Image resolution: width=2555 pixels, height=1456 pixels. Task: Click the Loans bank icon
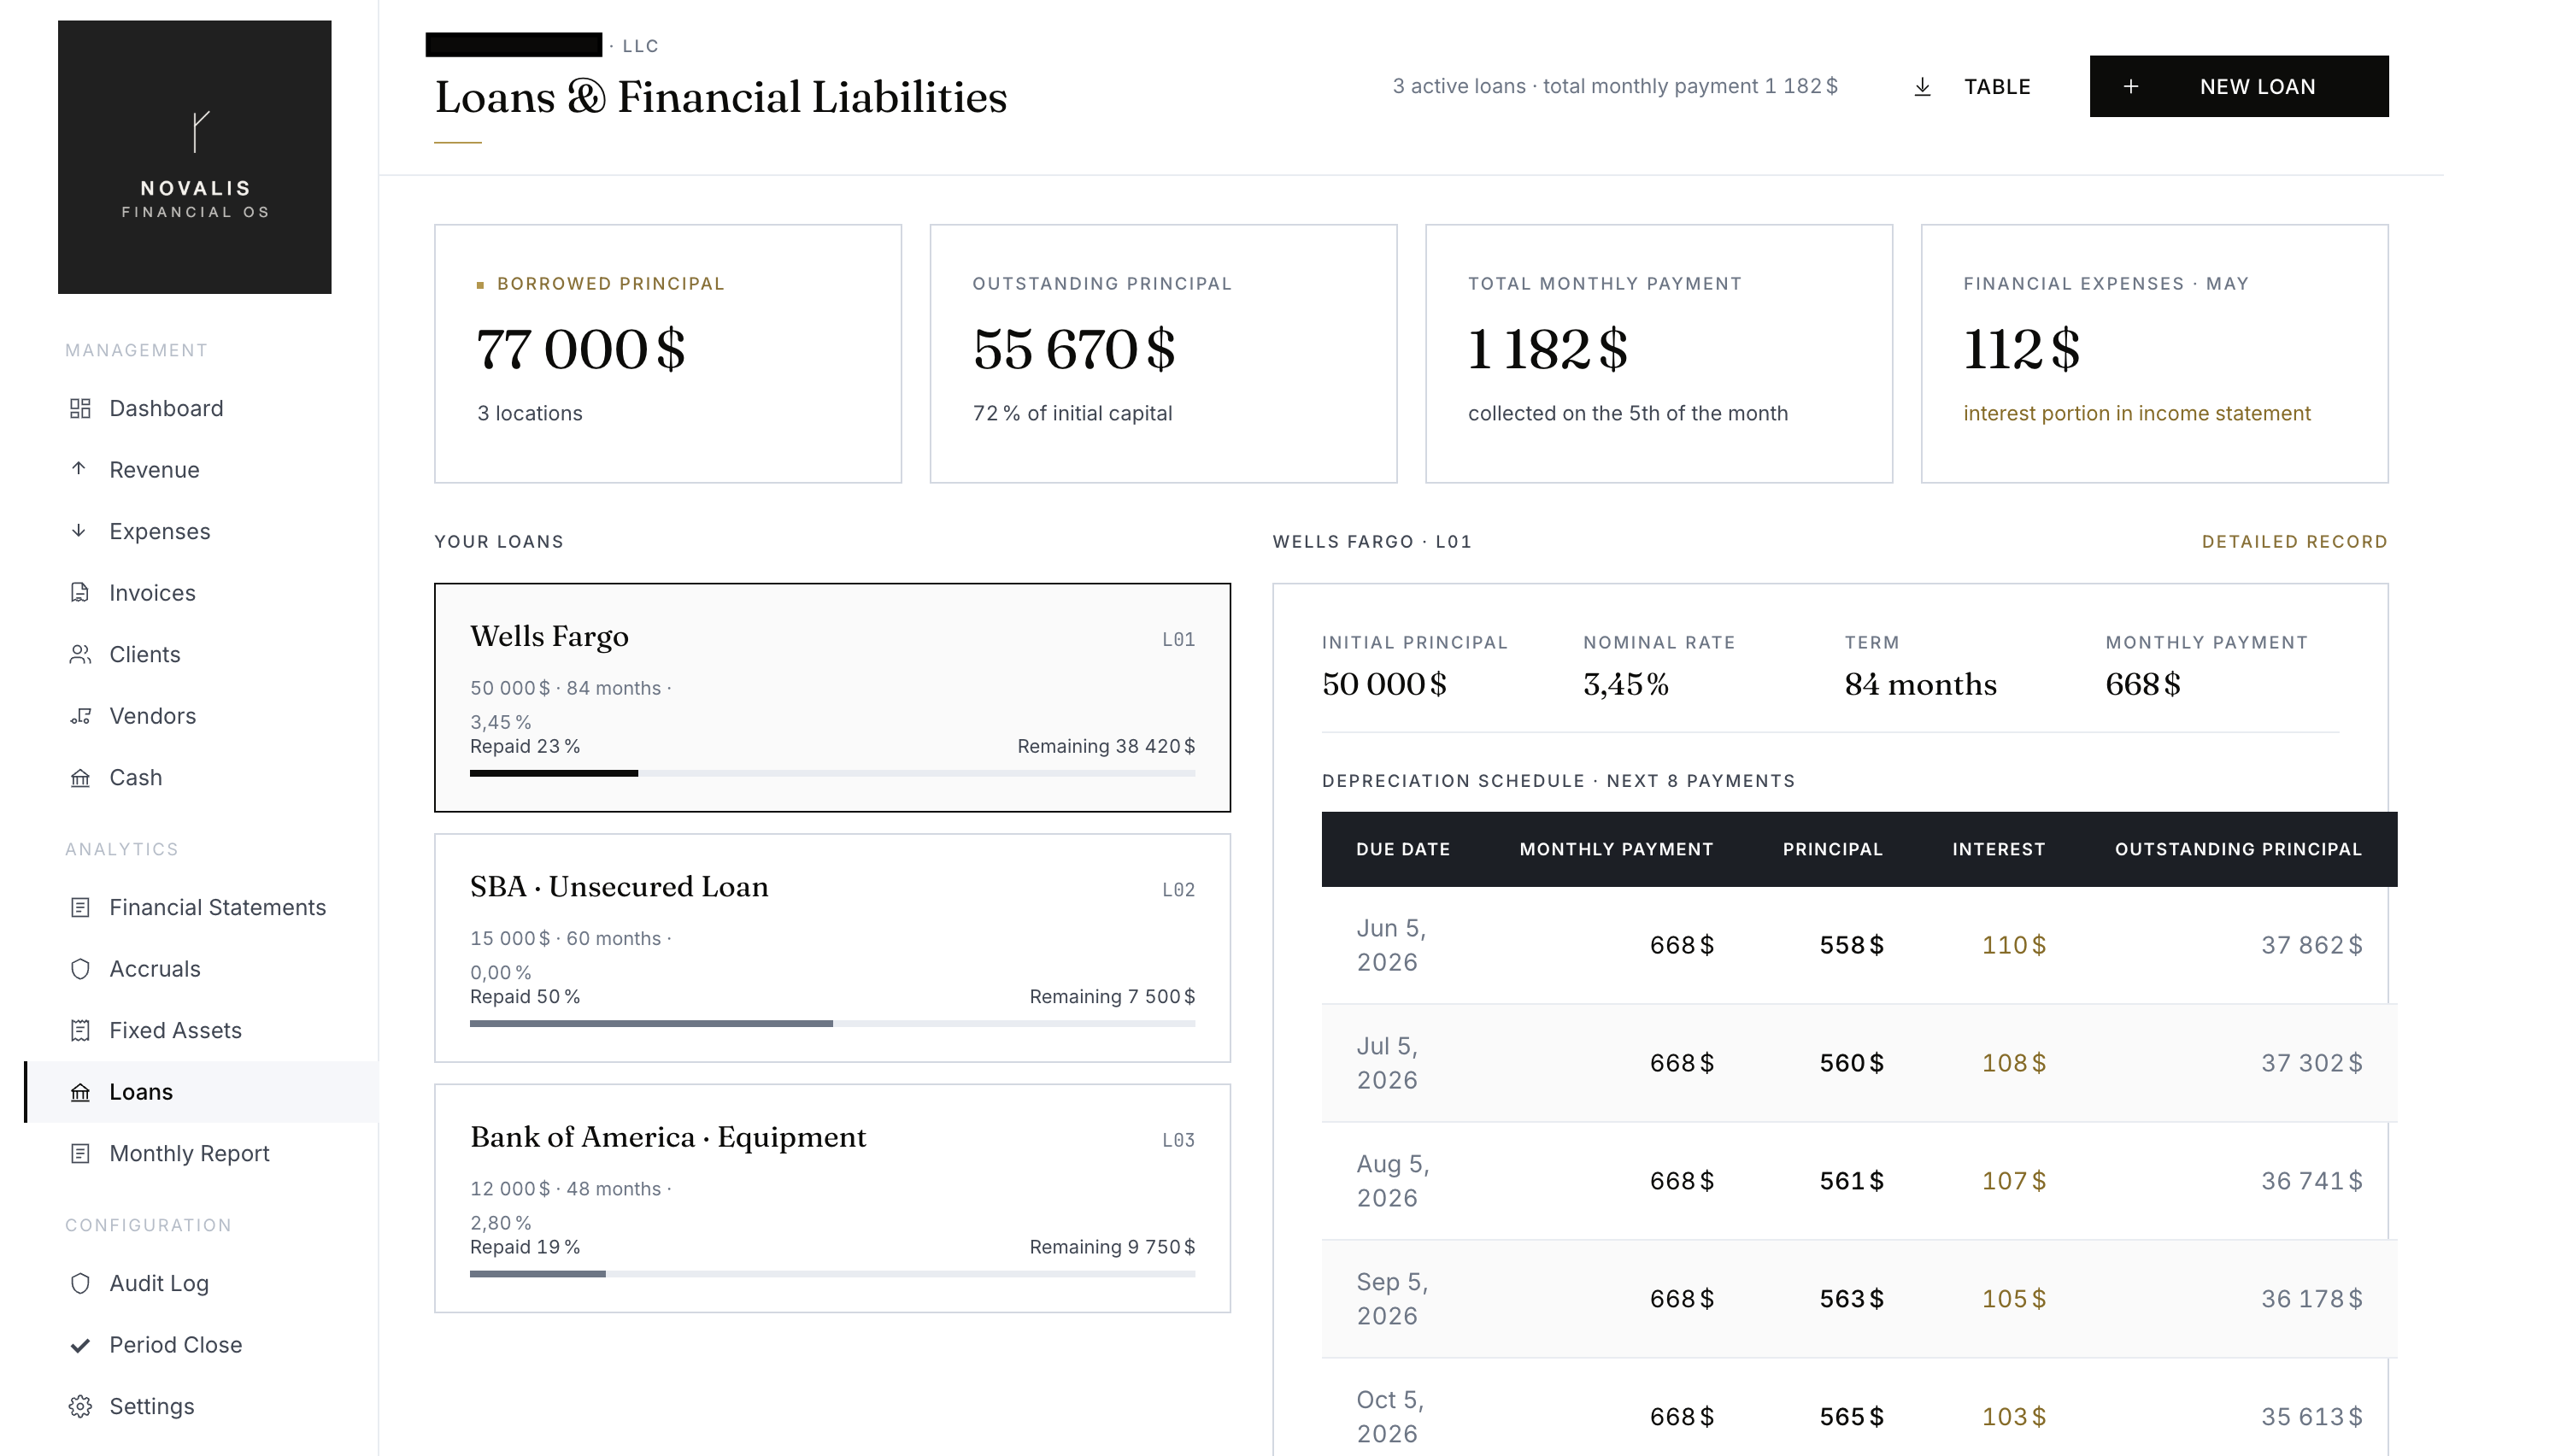pos(80,1092)
